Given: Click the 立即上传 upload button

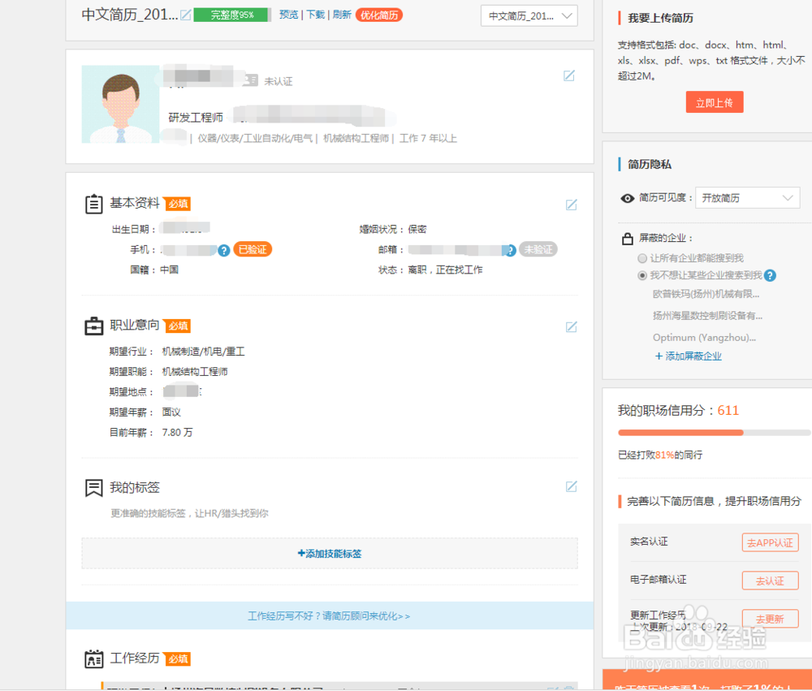Looking at the screenshot, I should (714, 101).
